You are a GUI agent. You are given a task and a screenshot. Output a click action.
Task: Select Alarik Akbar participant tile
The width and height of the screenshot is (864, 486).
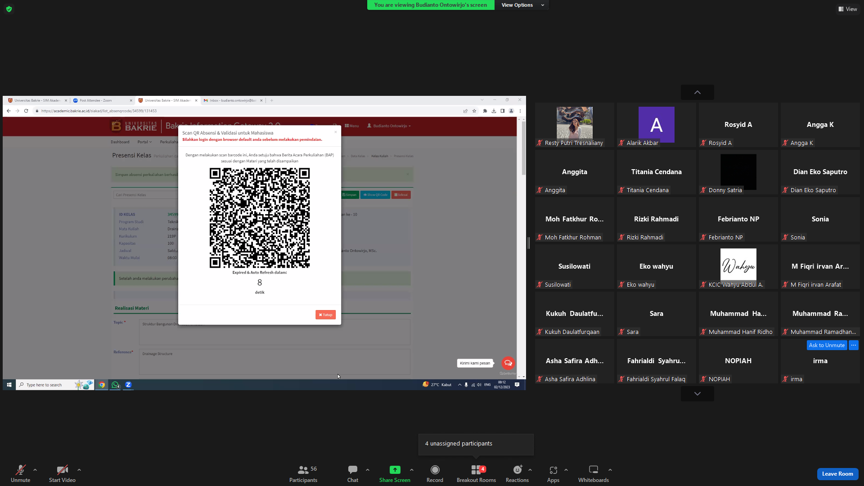656,125
